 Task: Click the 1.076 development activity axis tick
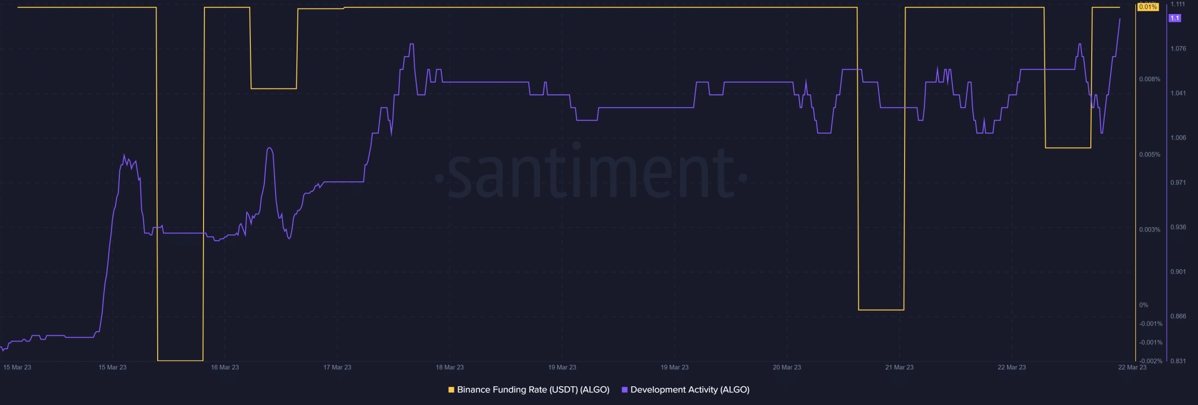[x=1178, y=49]
